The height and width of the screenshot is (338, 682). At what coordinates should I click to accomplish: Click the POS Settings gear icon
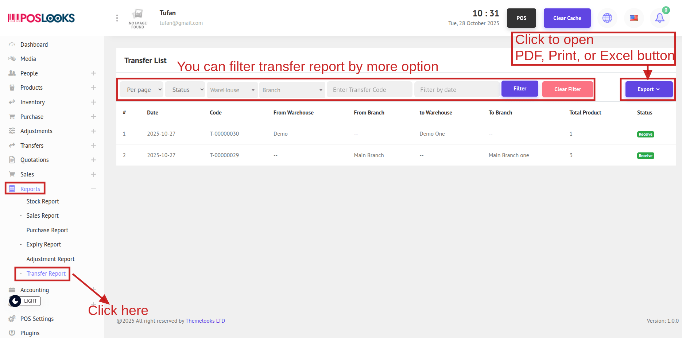click(x=12, y=319)
